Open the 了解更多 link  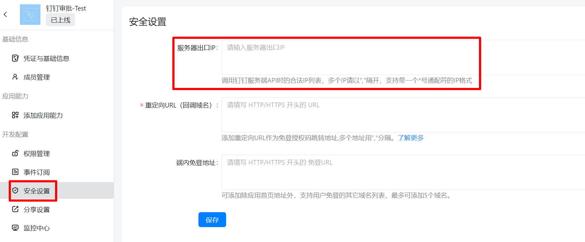pos(411,138)
